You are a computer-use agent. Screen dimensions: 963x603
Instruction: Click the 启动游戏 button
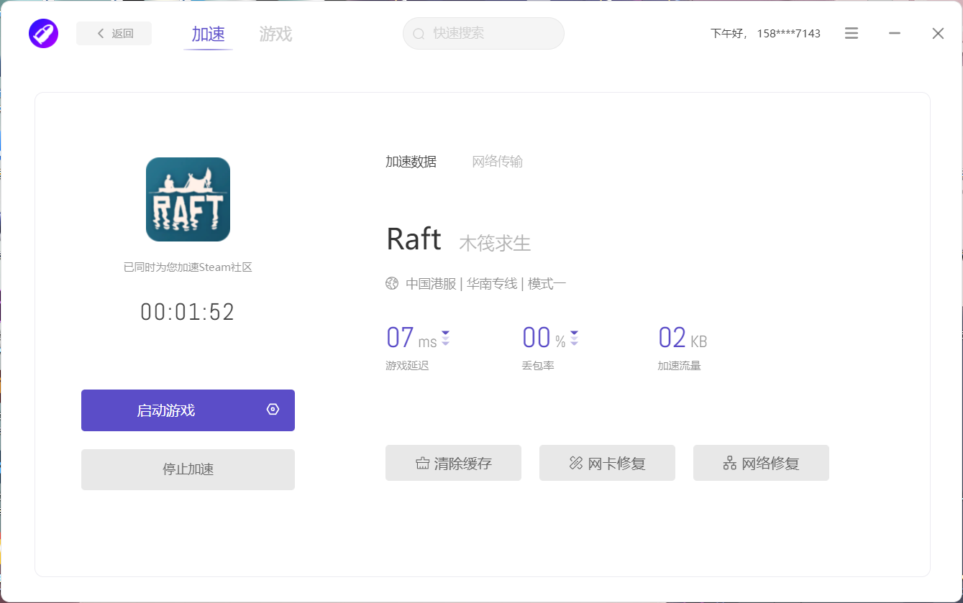188,410
